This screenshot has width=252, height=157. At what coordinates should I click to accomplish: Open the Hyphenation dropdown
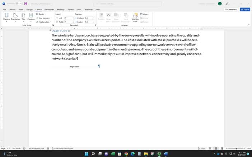(44, 22)
